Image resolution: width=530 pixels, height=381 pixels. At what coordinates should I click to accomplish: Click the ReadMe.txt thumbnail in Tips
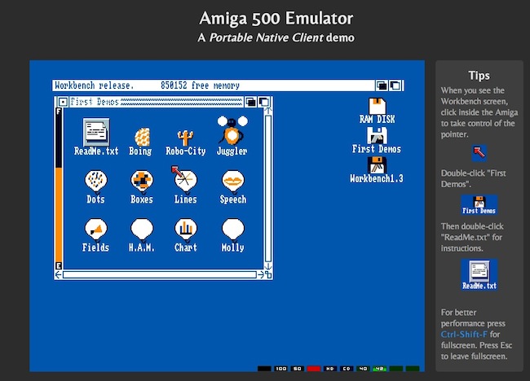click(479, 274)
